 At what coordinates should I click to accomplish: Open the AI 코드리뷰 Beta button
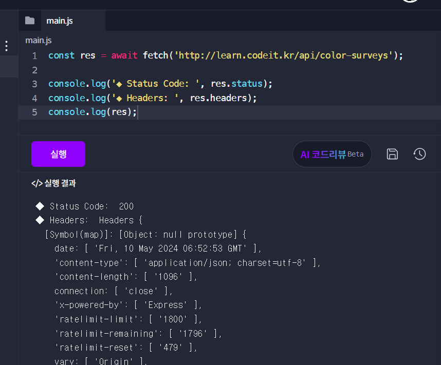[332, 154]
